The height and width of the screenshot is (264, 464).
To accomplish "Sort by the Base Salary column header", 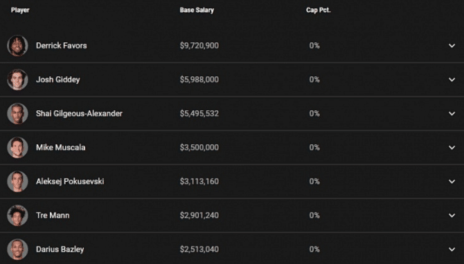I will 197,10.
